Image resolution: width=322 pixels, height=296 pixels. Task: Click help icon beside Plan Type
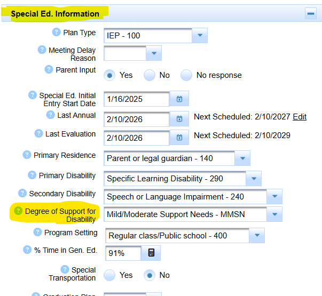click(x=56, y=33)
